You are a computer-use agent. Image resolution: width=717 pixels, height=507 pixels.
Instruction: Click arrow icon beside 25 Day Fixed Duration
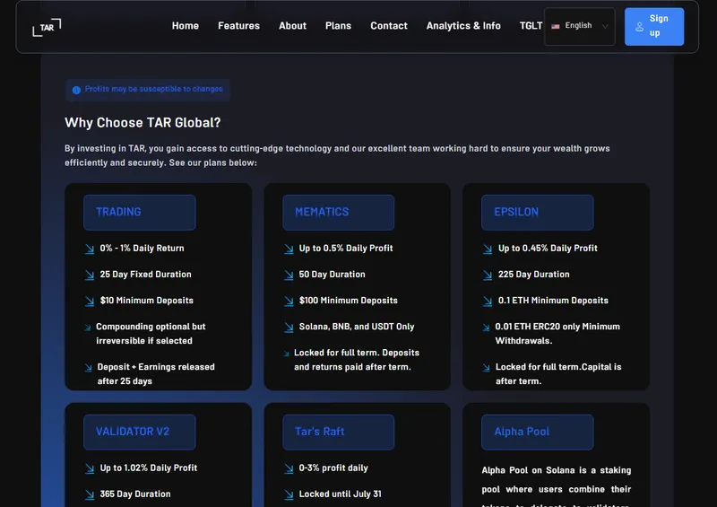click(x=89, y=275)
